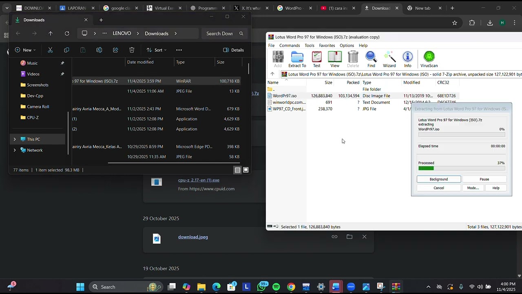Screen dimensions: 522x294
Task: Toggle the Details pane in Explorer
Action: click(x=234, y=50)
